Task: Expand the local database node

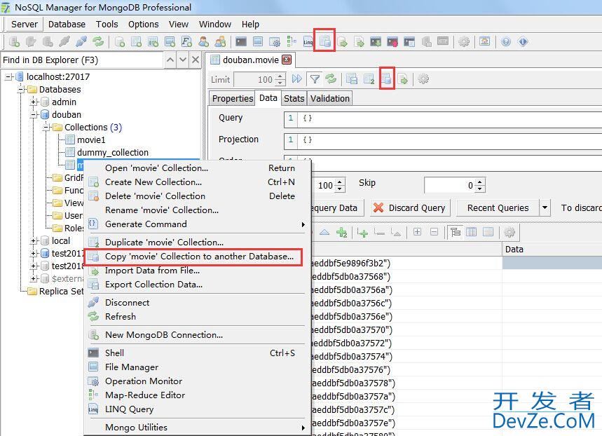Action: click(x=34, y=241)
